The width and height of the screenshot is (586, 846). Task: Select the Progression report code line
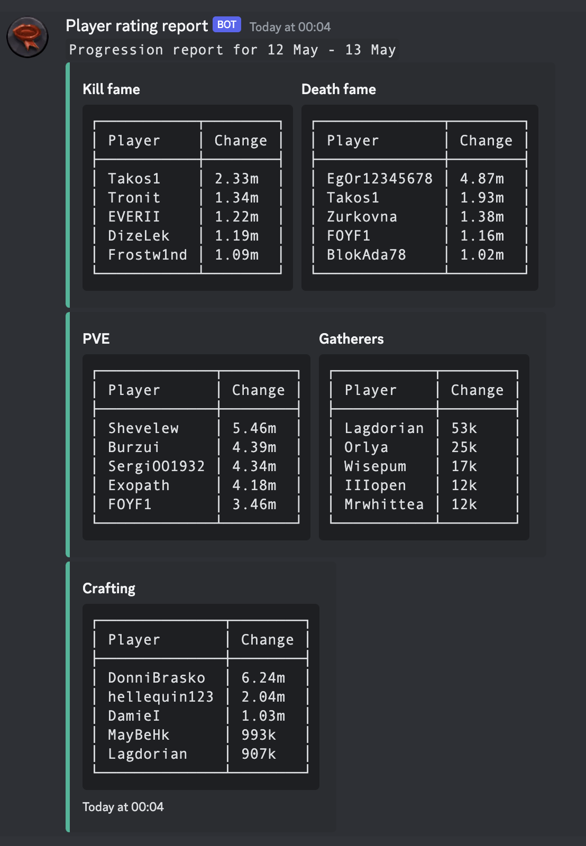[x=232, y=50]
